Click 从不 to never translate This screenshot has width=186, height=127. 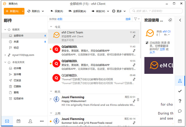point(152,52)
